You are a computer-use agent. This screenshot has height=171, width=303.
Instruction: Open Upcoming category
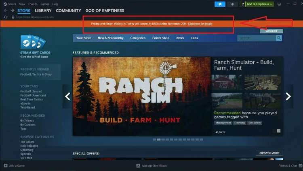click(27, 150)
